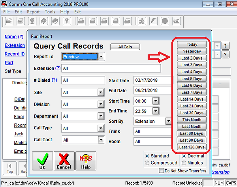Viewport: 237px width, 187px height.
Task: Click the (?) help next to # Dialed
Action: tap(54, 80)
